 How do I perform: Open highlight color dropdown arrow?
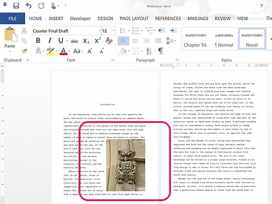pos(56,51)
